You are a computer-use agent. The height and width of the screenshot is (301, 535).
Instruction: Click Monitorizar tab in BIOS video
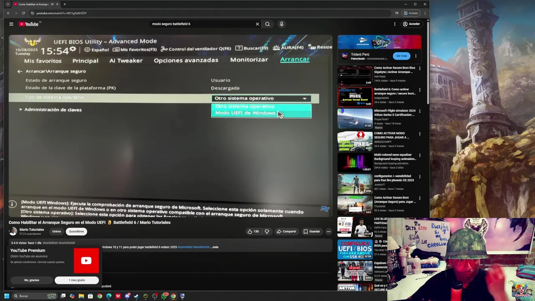click(x=249, y=59)
